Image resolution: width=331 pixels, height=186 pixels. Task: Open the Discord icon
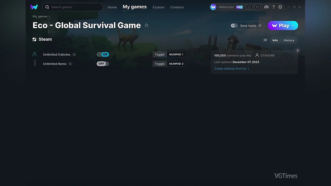266,7
